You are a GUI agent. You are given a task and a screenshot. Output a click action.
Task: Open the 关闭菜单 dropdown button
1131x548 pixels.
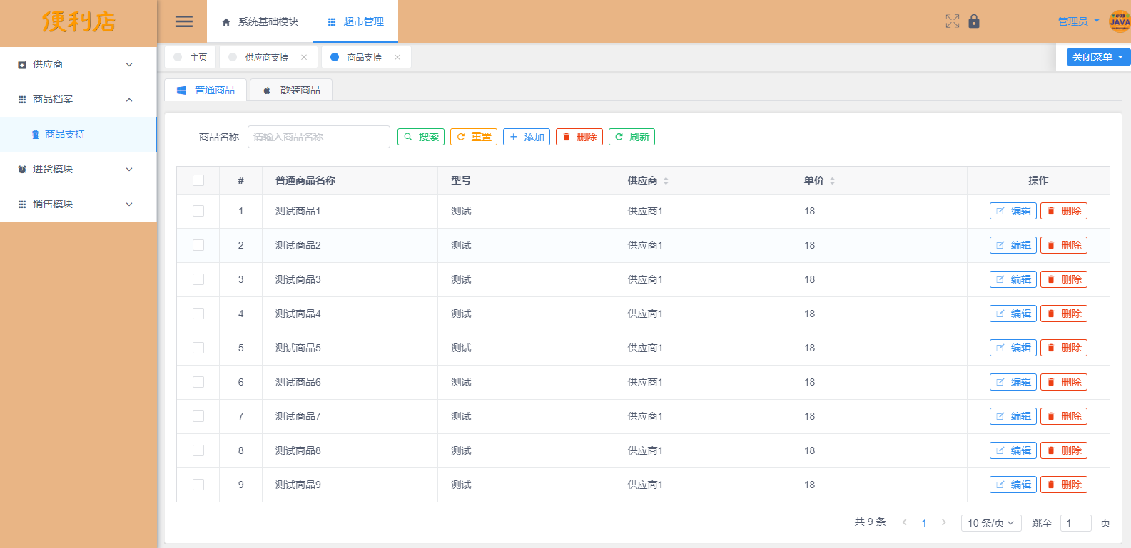[x=1097, y=57]
